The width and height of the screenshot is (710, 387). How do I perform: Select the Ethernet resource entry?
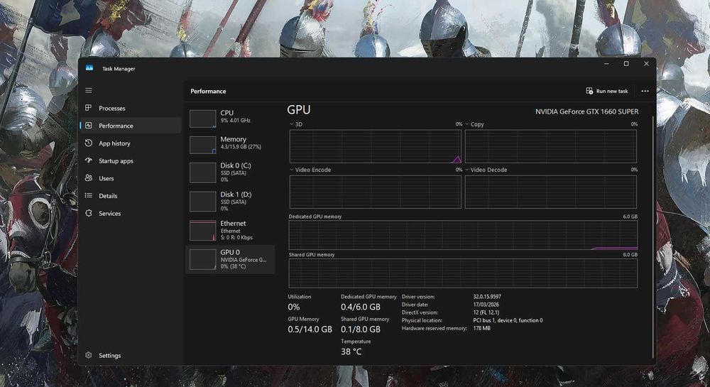[230, 230]
